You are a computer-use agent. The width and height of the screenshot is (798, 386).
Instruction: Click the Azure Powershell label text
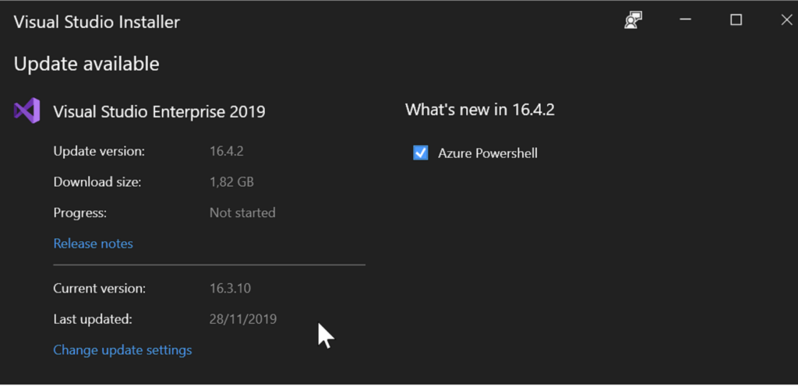[x=488, y=153]
